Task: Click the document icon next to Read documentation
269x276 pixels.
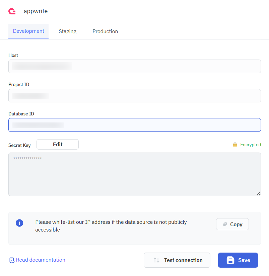Action: coord(12,260)
